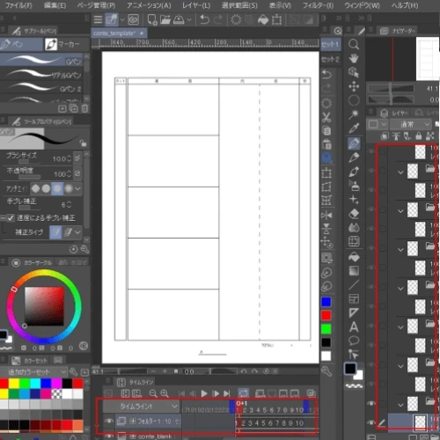Click the Zoom in magnifier on the timeline

[x=165, y=393]
